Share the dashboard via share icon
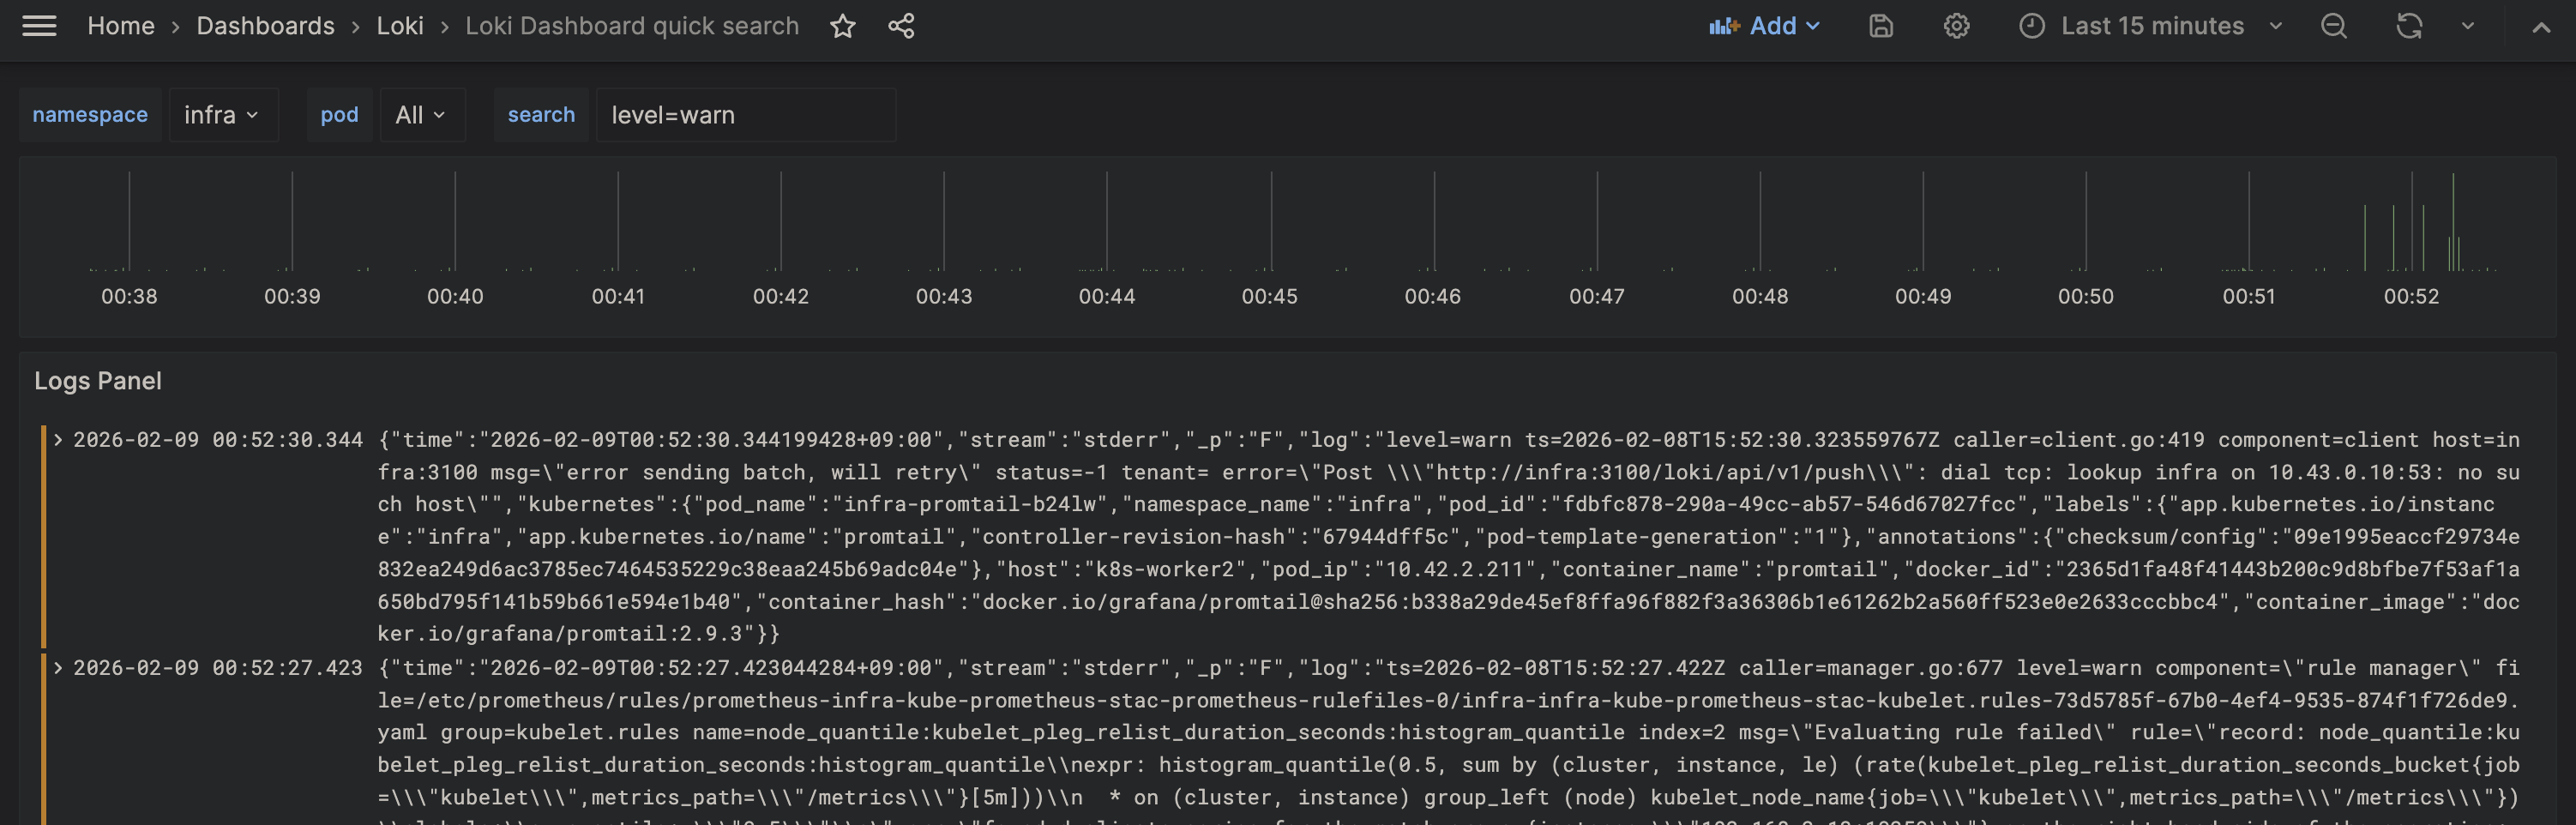This screenshot has width=2576, height=825. pyautogui.click(x=901, y=26)
